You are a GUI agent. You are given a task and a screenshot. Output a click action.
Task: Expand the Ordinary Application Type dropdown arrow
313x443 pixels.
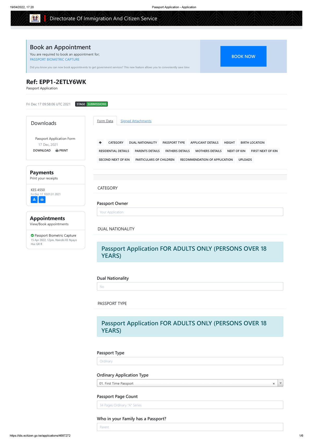pos(280,383)
